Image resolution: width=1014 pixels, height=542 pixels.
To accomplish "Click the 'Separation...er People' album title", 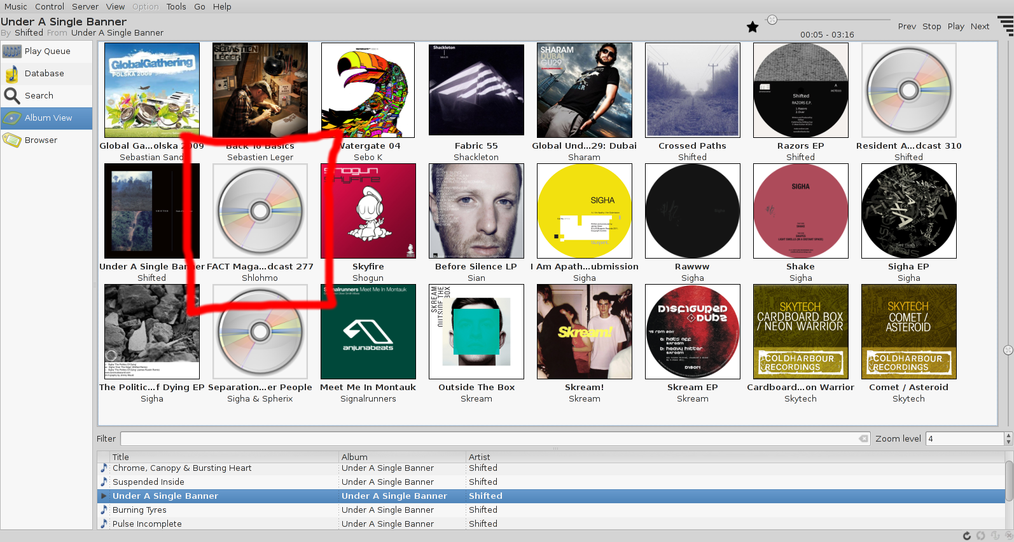I will tap(260, 387).
